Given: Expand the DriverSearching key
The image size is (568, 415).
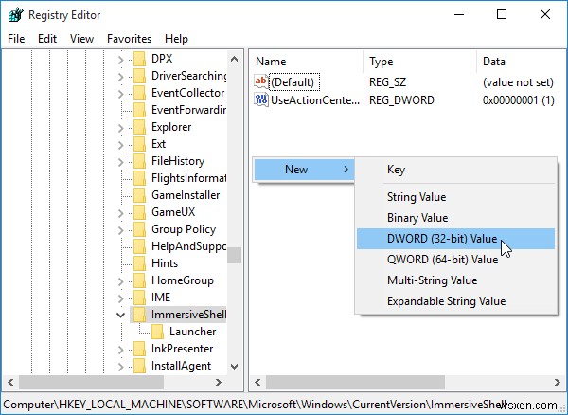Looking at the screenshot, I should click(120, 77).
